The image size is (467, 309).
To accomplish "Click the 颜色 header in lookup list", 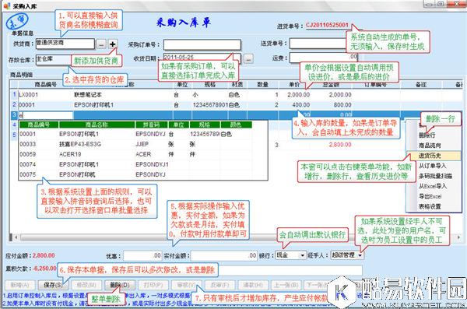I will (236, 125).
